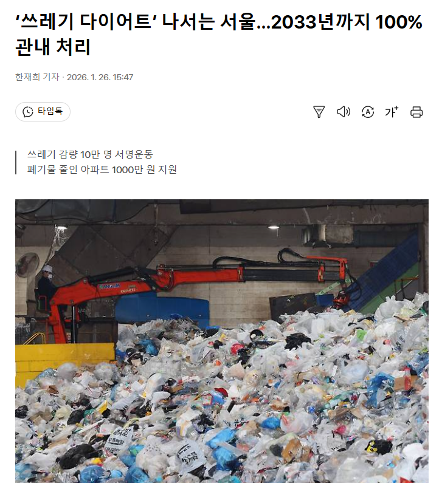
Task: Adjust font size with the 가+ icon
Action: click(392, 112)
